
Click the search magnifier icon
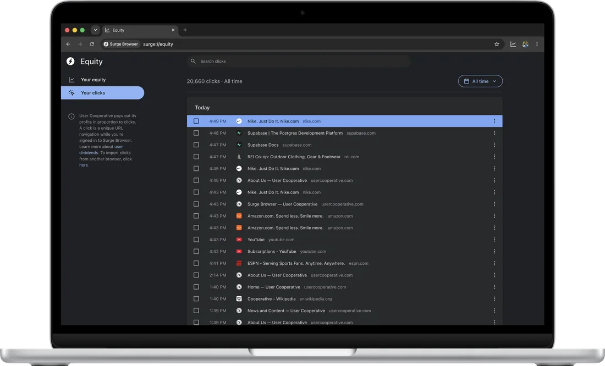pyautogui.click(x=193, y=62)
